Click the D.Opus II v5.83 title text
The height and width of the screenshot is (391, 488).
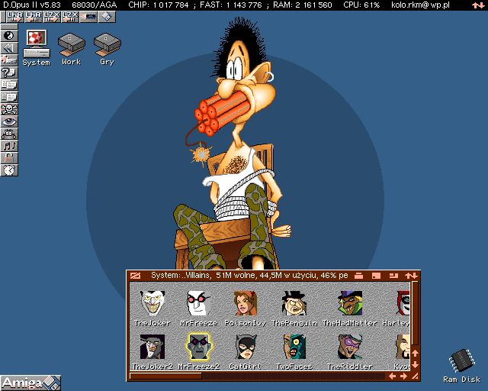click(x=32, y=5)
